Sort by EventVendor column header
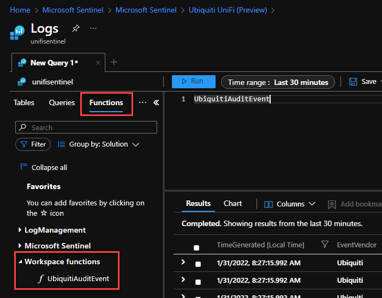The height and width of the screenshot is (298, 382). pyautogui.click(x=356, y=245)
